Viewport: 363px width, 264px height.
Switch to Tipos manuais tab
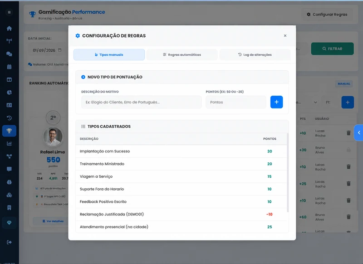coord(109,54)
